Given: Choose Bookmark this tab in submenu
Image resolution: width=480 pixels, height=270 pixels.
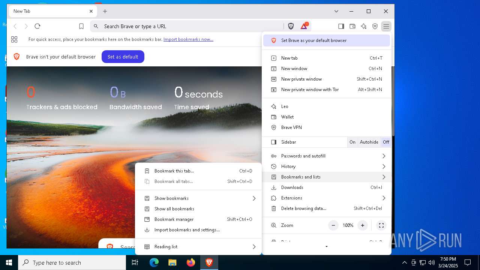Looking at the screenshot, I should (198, 171).
